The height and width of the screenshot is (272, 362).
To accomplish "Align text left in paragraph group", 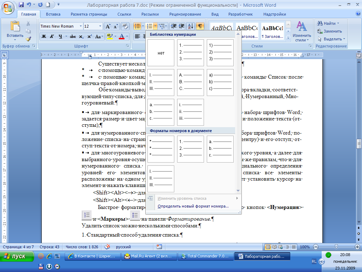I will point(138,36).
